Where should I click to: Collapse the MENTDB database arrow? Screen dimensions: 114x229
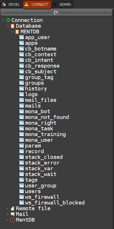[x=13, y=32]
